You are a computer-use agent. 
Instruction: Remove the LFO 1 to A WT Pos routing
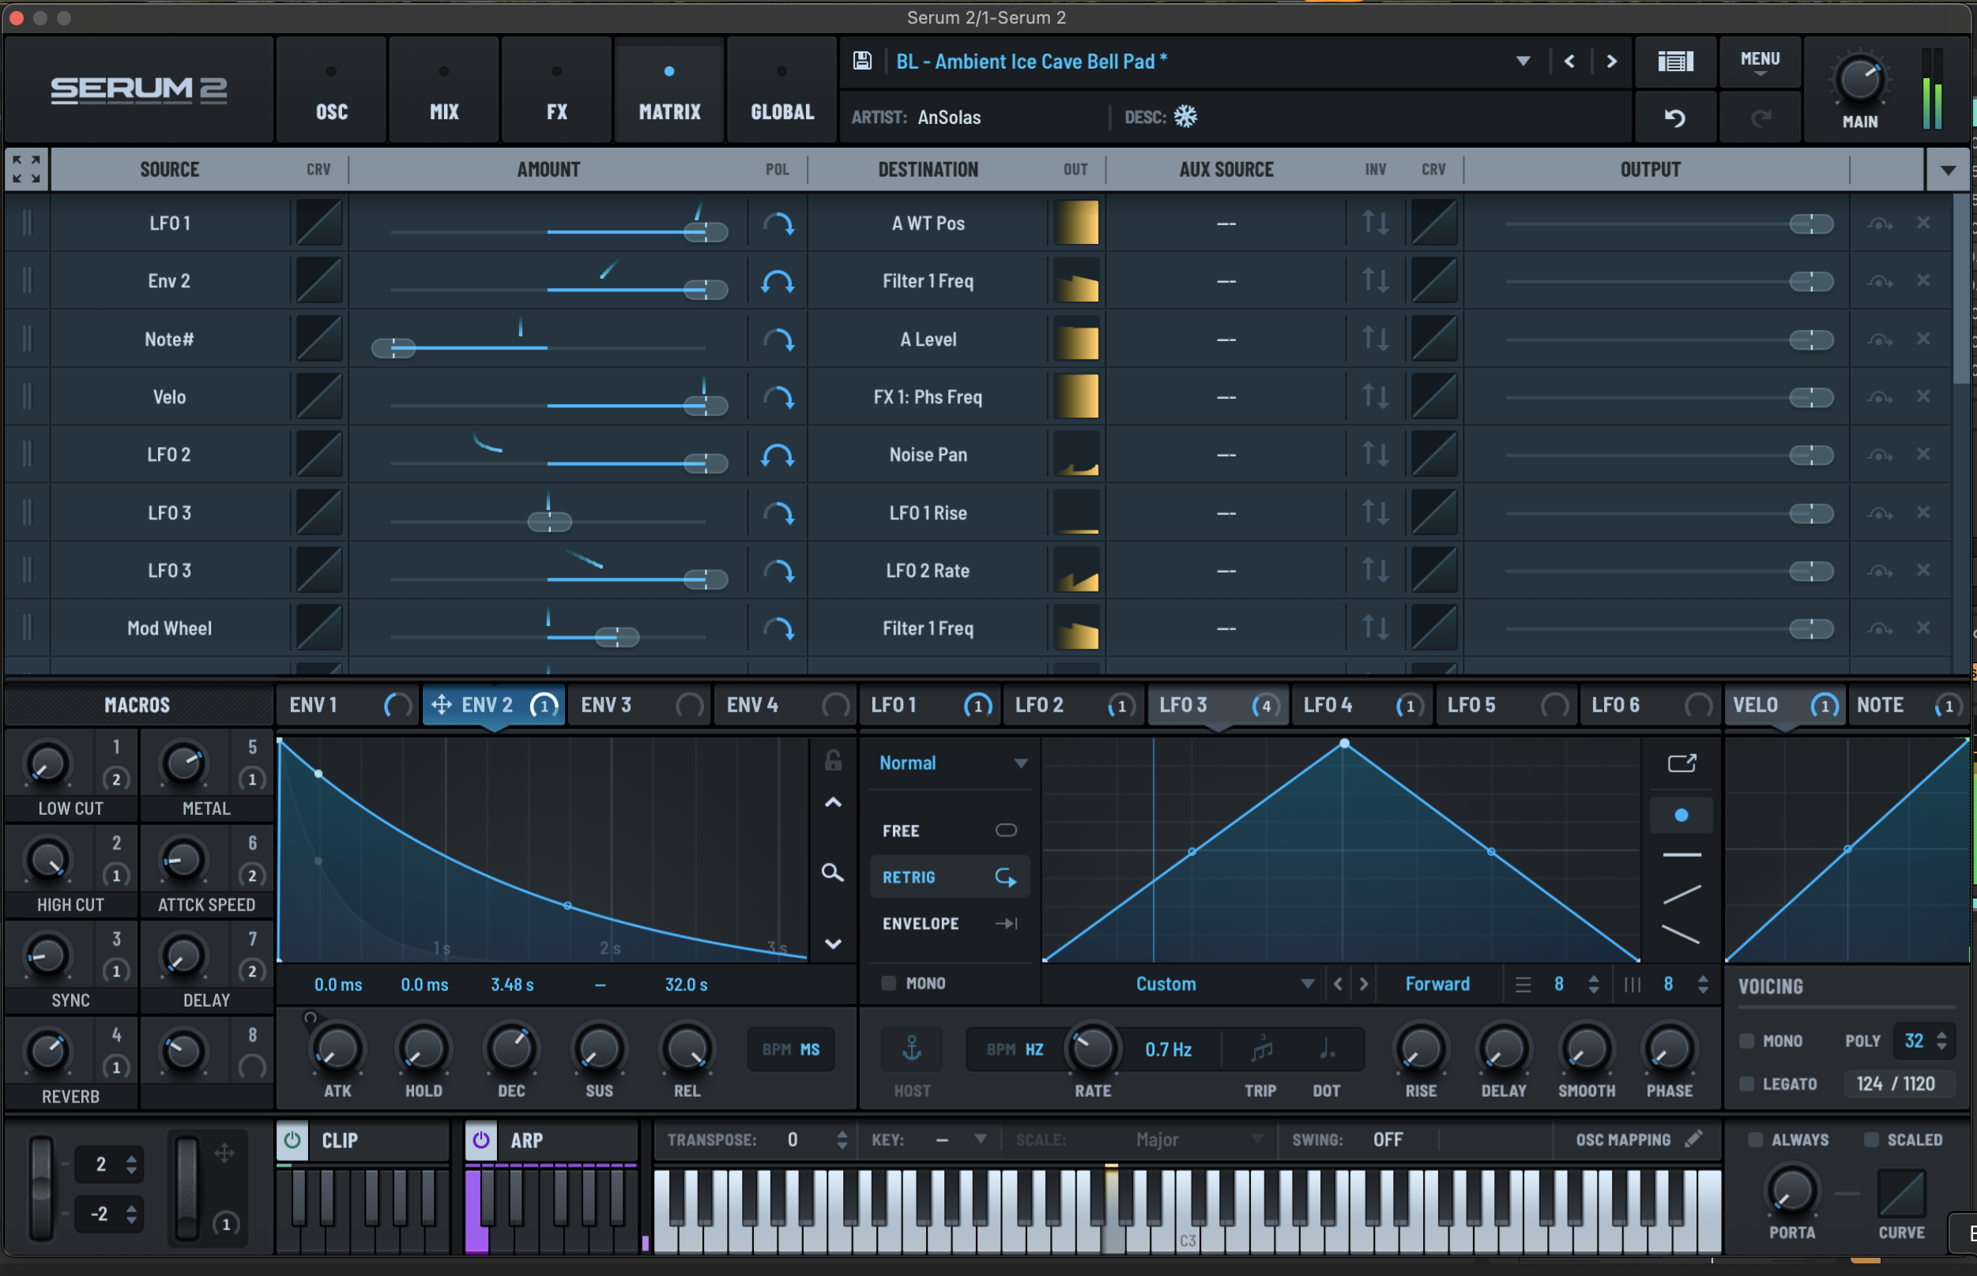click(x=1923, y=223)
